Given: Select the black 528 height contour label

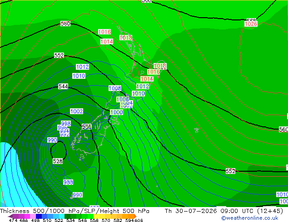Looking at the screenshot, I should coord(58,161).
